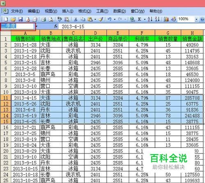
Task: Open the 100% zoom dropdown arrow
Action: (196, 19)
